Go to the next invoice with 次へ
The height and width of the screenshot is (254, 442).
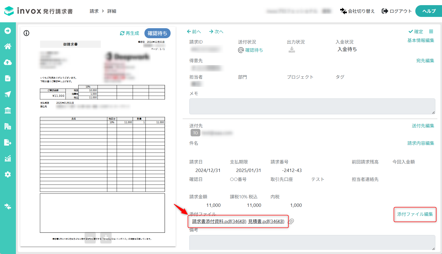(x=216, y=32)
